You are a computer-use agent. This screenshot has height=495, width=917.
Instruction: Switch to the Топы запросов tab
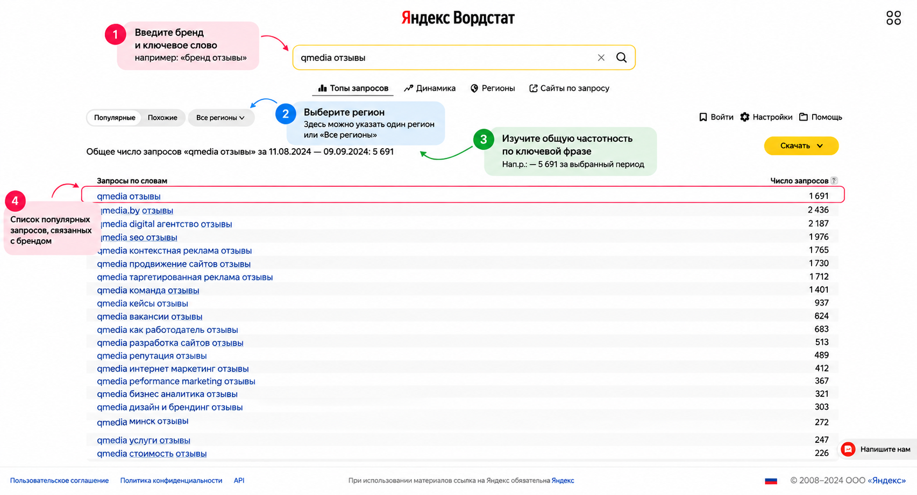pyautogui.click(x=353, y=88)
